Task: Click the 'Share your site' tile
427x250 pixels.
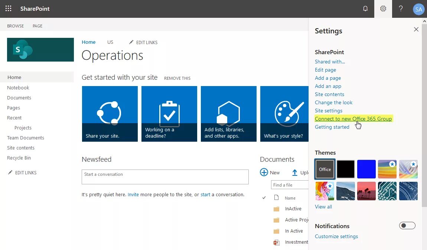Action: click(110, 114)
